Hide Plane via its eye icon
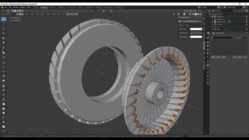 247,30
